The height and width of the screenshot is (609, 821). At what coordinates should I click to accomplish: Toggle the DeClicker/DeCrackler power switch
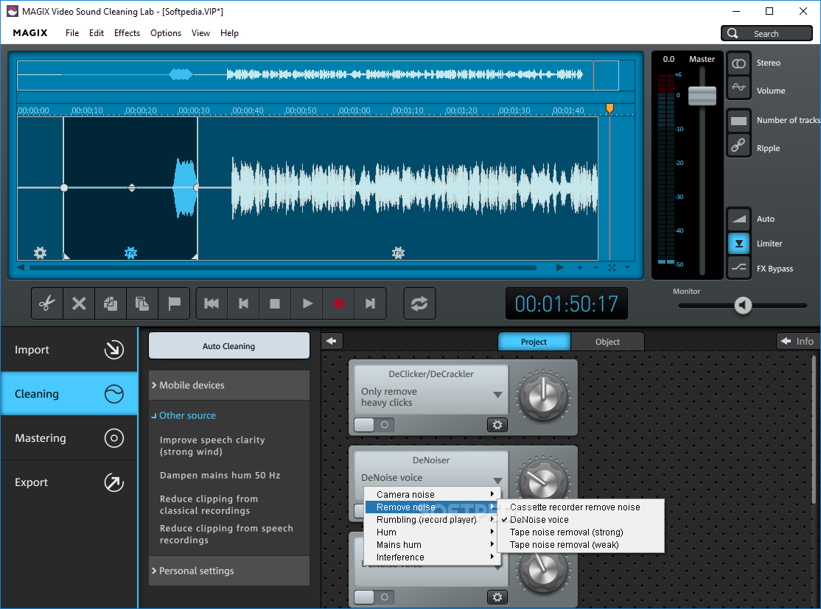click(x=374, y=425)
